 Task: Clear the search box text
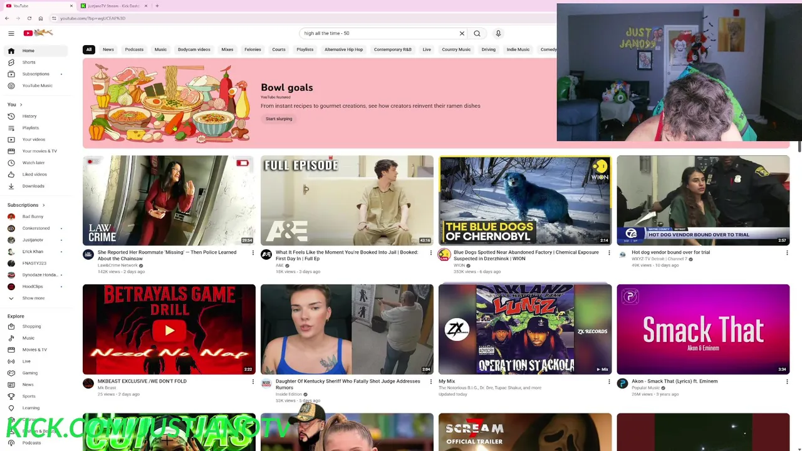(x=462, y=33)
